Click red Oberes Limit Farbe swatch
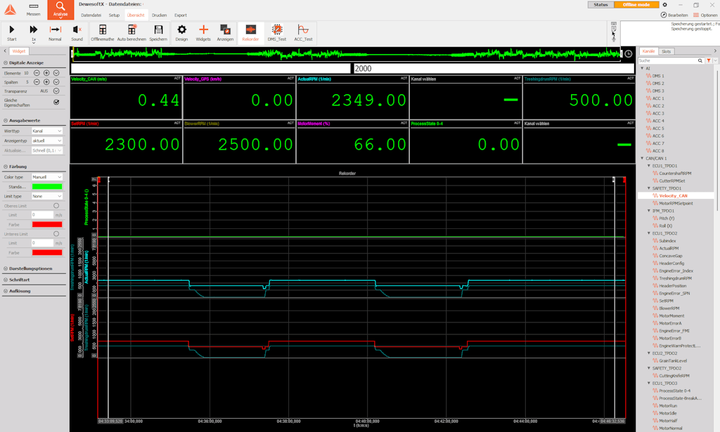This screenshot has height=432, width=720. point(47,224)
